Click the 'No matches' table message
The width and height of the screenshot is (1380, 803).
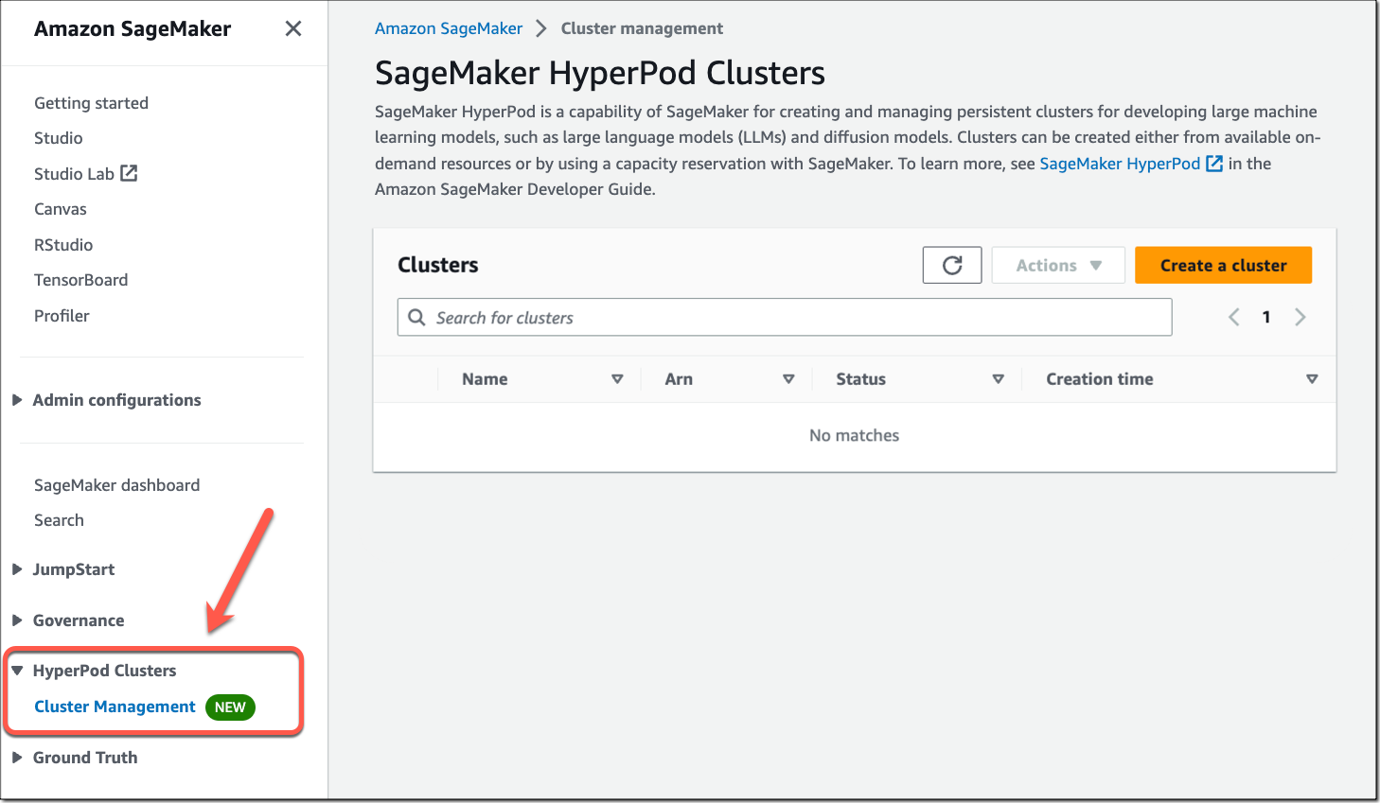854,435
